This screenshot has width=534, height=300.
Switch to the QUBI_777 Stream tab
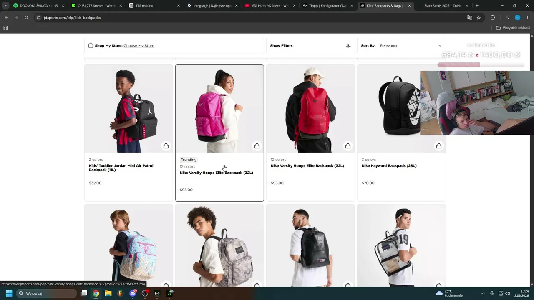[96, 6]
